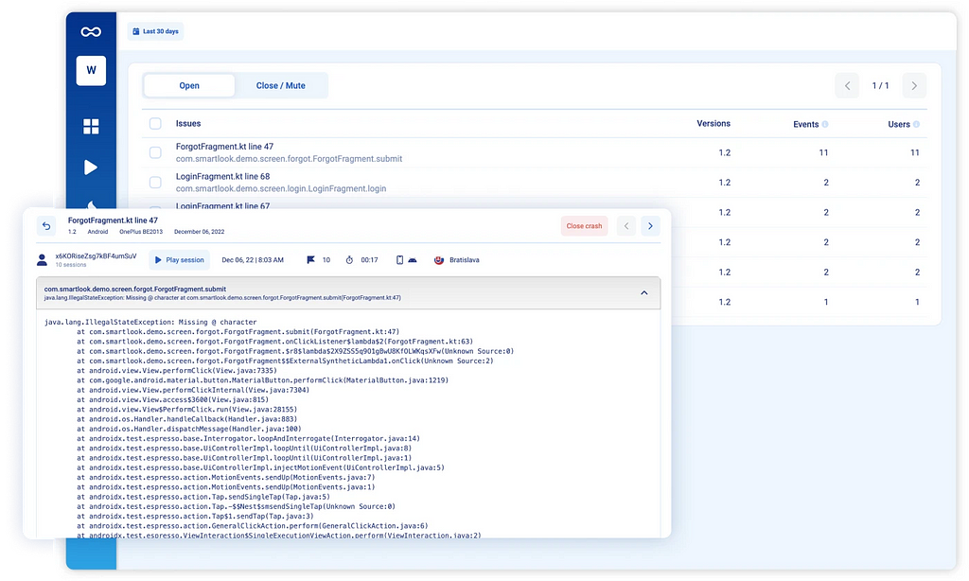Click the Smartlook infinity logo icon
Image resolution: width=969 pixels, height=581 pixels.
pyautogui.click(x=91, y=32)
